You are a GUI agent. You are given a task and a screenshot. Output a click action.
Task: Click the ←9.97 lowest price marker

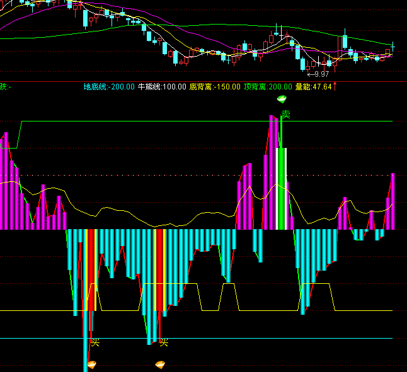[318, 74]
